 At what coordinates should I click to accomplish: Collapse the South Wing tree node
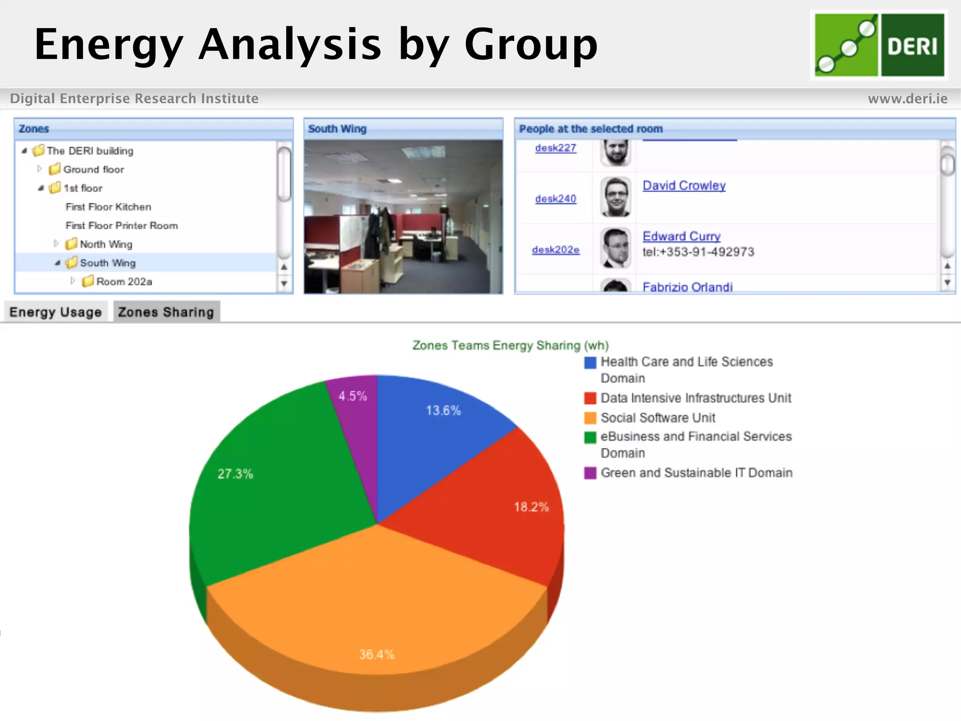(57, 263)
